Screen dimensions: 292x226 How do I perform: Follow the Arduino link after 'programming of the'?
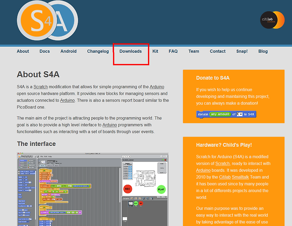pos(157,87)
